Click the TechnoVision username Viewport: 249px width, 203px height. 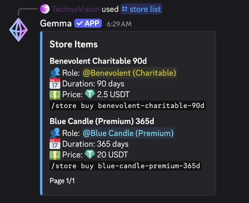(x=76, y=9)
